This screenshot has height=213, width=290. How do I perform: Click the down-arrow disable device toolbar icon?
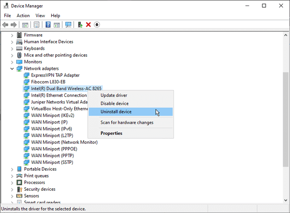coord(97,25)
